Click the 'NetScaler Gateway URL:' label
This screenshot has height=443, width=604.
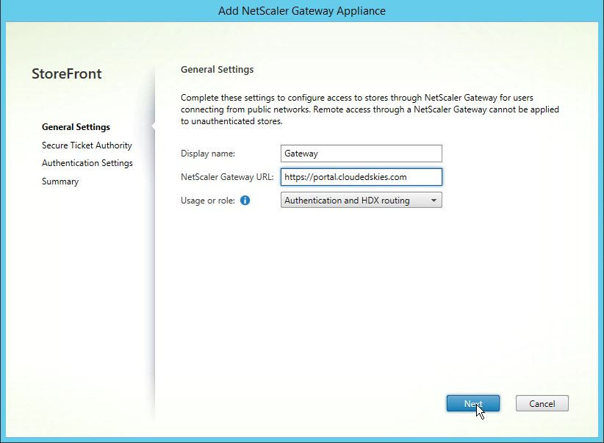227,177
